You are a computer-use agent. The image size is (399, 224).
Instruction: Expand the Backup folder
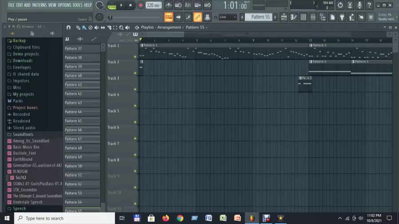coord(19,40)
